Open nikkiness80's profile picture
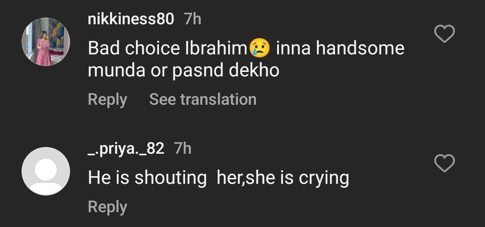485x227 pixels. point(46,42)
